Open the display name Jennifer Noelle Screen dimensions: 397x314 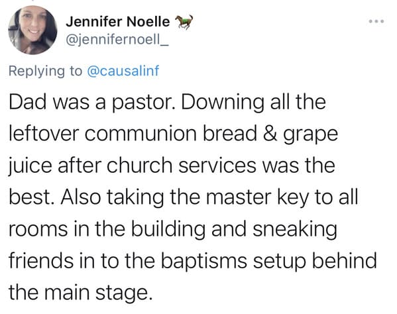118,21
